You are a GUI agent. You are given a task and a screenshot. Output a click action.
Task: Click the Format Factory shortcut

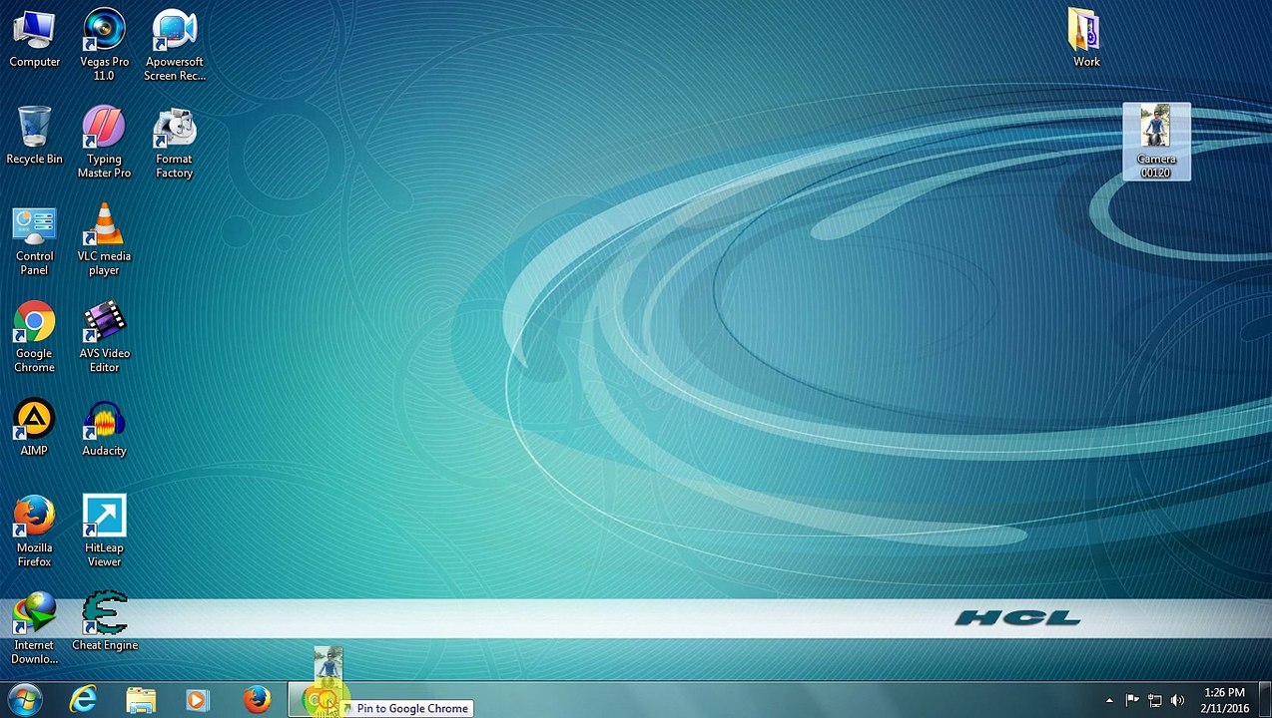(x=174, y=143)
